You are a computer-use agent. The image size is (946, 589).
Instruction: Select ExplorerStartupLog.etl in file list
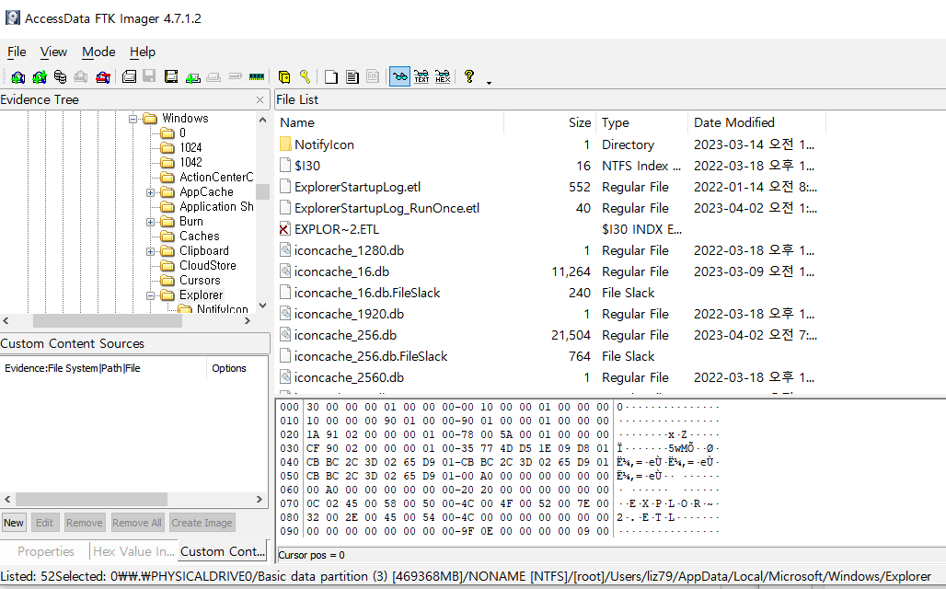click(x=357, y=187)
